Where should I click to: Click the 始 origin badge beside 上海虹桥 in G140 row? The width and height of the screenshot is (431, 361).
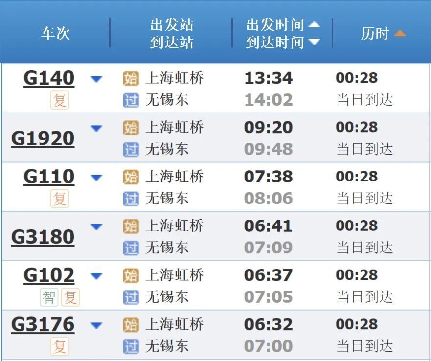tap(131, 78)
